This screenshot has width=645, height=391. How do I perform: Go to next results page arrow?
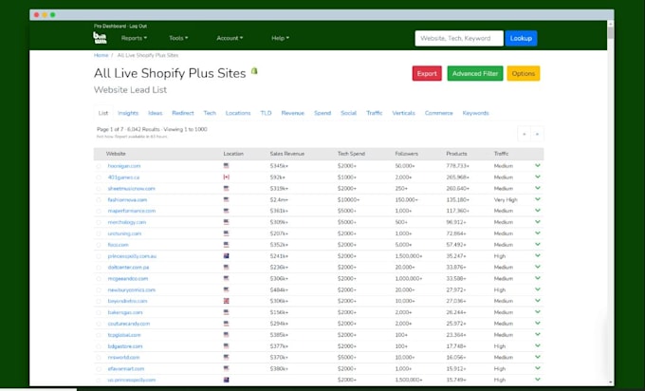coord(537,134)
